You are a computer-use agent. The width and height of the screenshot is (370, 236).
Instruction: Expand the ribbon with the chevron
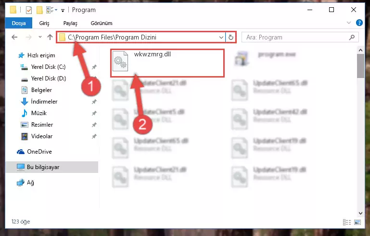349,23
